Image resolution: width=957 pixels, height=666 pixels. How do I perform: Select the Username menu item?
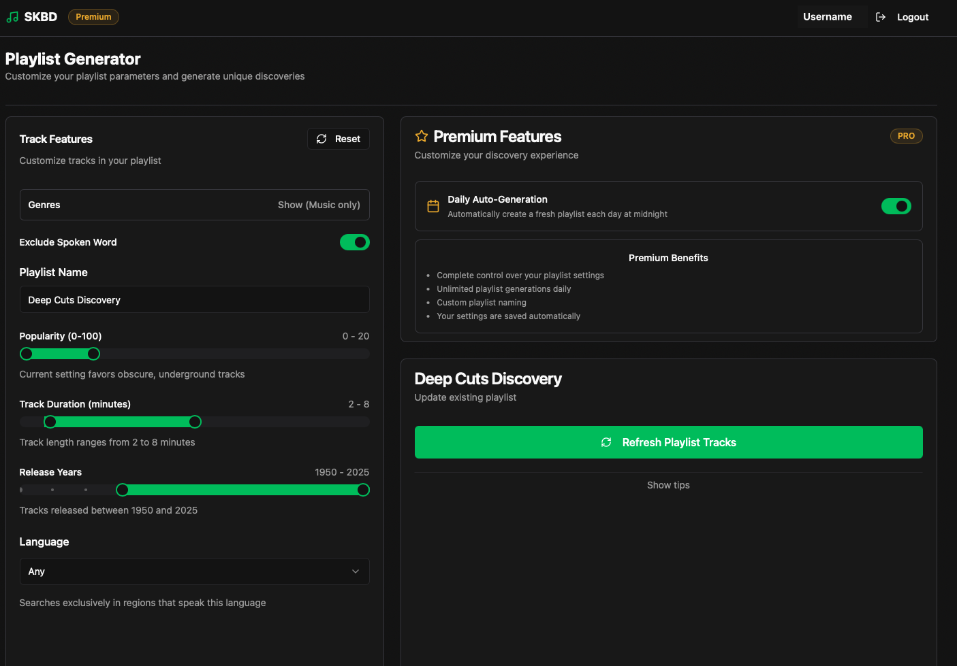pyautogui.click(x=828, y=16)
